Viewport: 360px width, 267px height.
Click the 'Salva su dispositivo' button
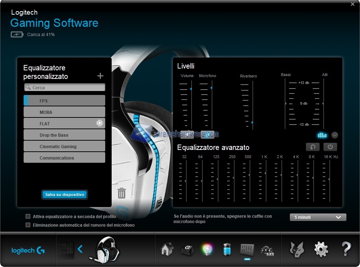click(x=64, y=195)
